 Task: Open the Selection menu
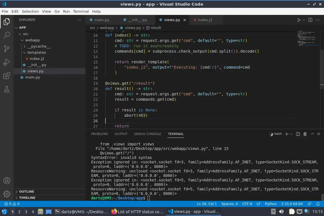[x=30, y=11]
